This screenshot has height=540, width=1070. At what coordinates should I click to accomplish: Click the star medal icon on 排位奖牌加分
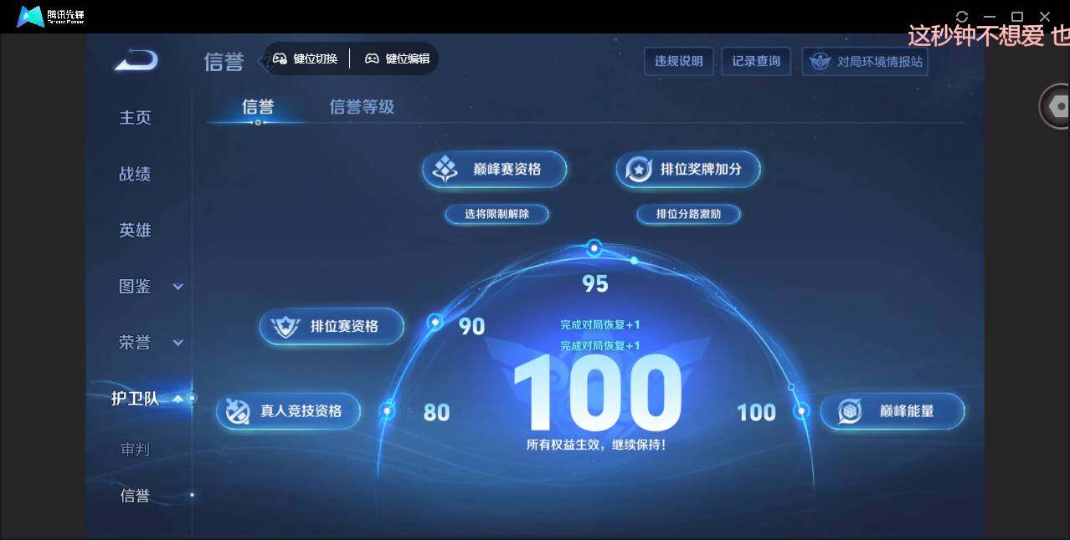coord(639,170)
